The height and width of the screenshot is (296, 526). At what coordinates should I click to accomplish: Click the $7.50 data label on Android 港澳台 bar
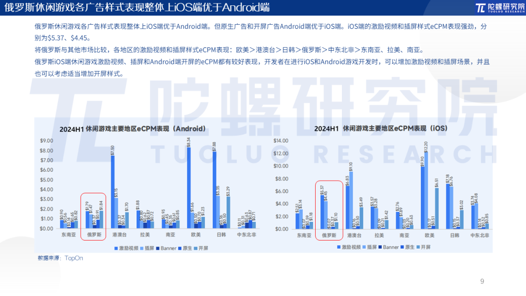tap(113, 150)
